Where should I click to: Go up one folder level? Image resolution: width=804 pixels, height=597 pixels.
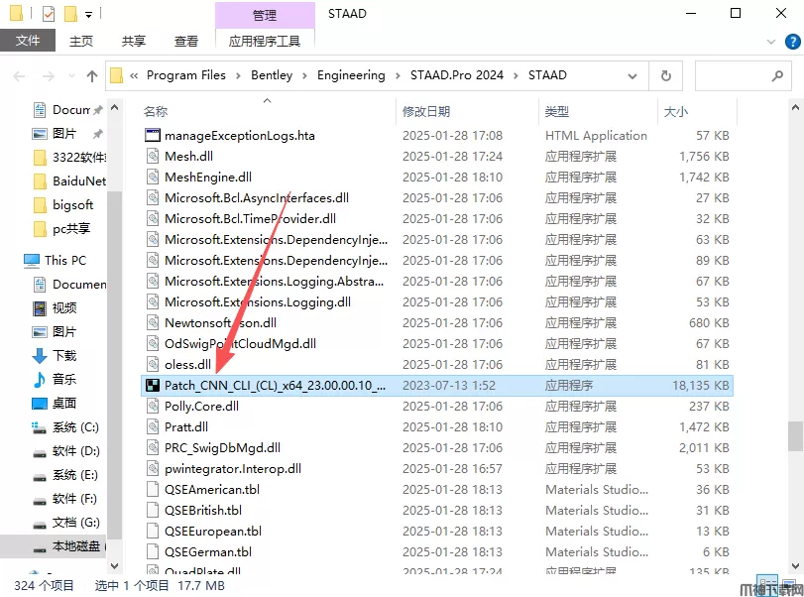pyautogui.click(x=92, y=76)
